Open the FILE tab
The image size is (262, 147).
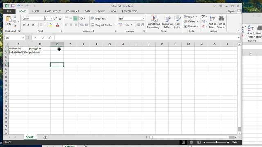(x=9, y=11)
